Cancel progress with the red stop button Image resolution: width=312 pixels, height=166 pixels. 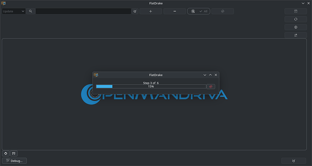211,86
